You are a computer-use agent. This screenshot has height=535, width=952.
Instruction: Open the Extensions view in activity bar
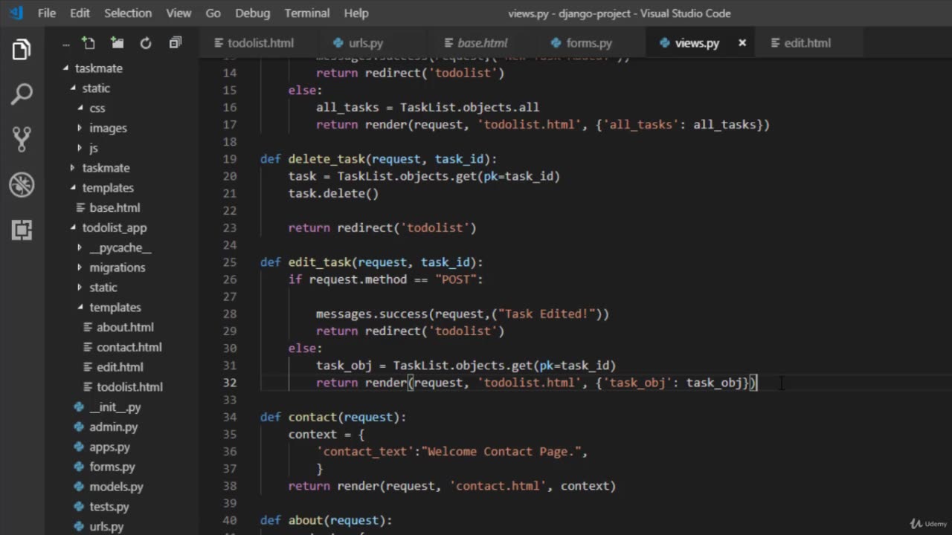pyautogui.click(x=22, y=230)
